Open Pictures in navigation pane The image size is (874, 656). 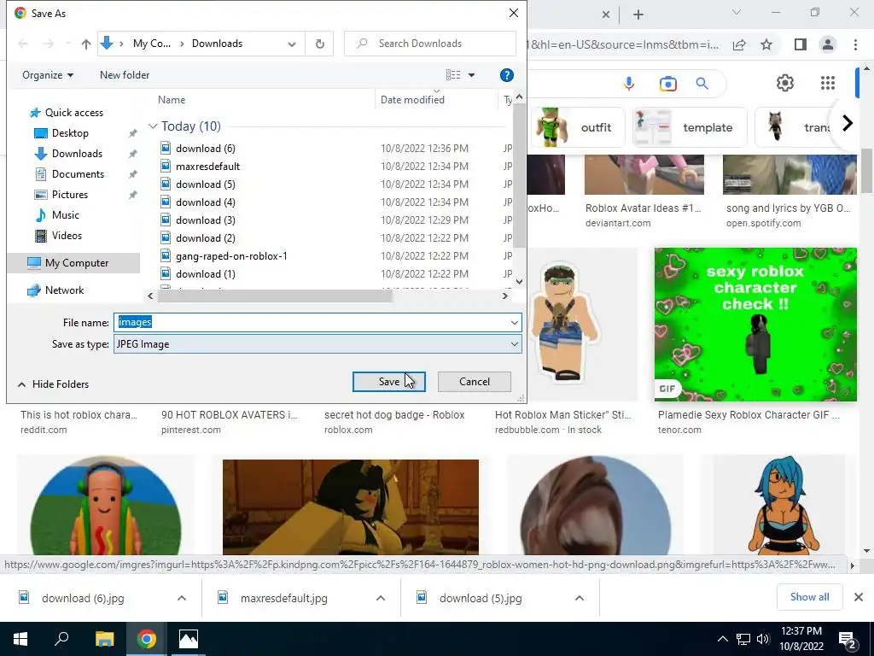click(x=69, y=195)
